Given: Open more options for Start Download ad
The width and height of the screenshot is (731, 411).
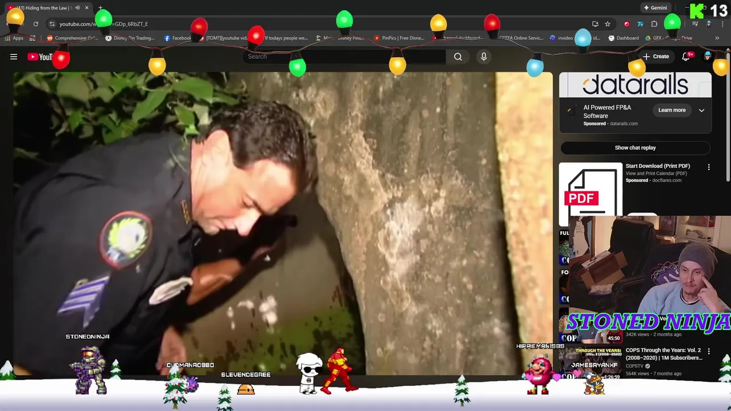Looking at the screenshot, I should click(x=709, y=167).
